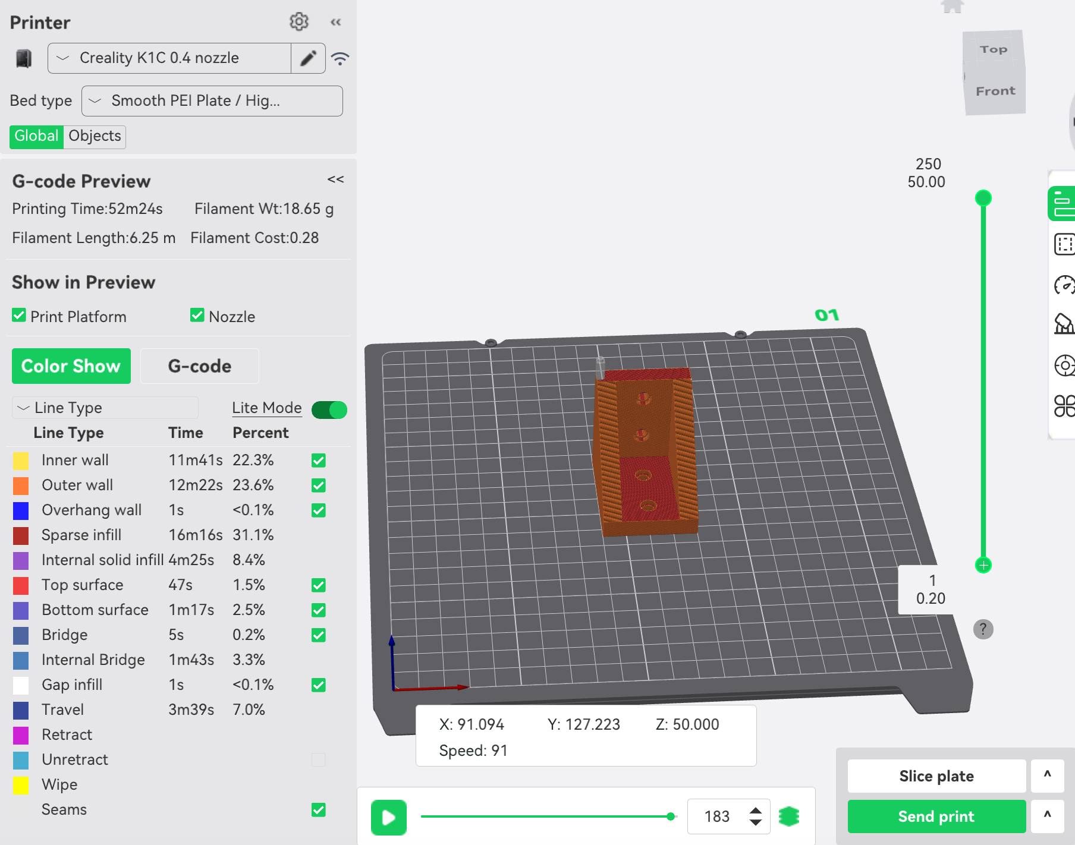Expand the Line Type dropdown
The height and width of the screenshot is (845, 1075).
point(105,408)
